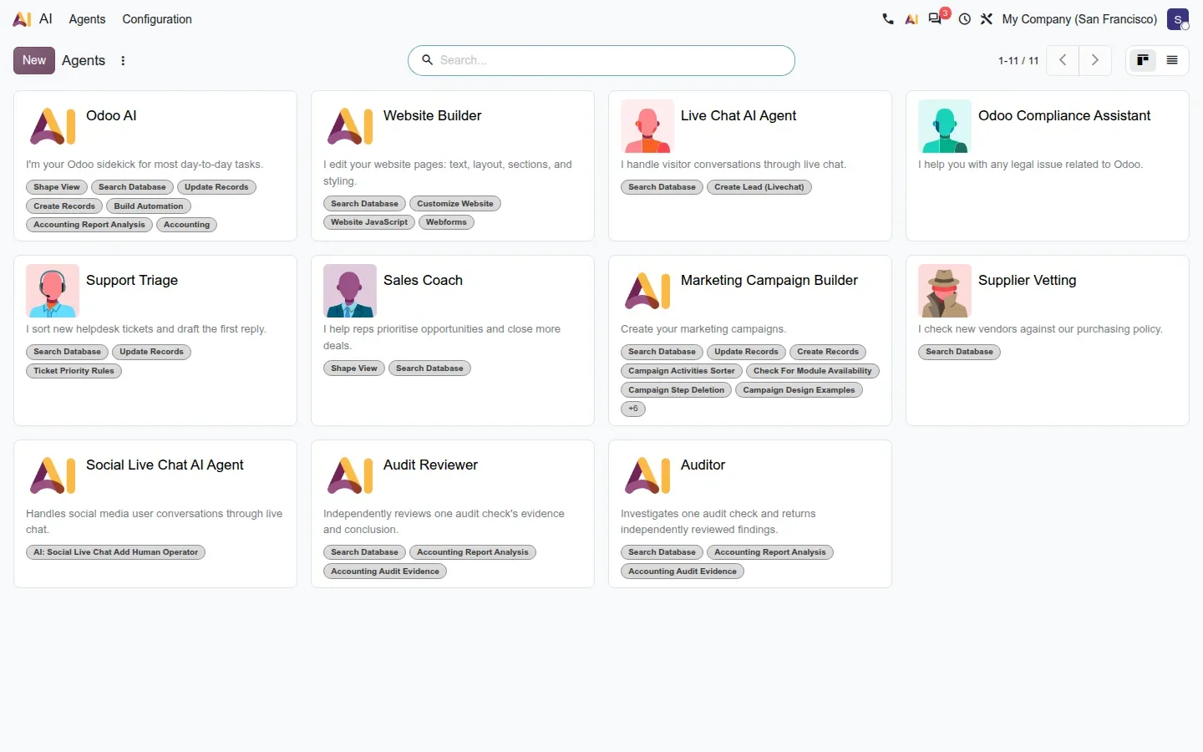Click the Customize Website tag

pos(455,203)
